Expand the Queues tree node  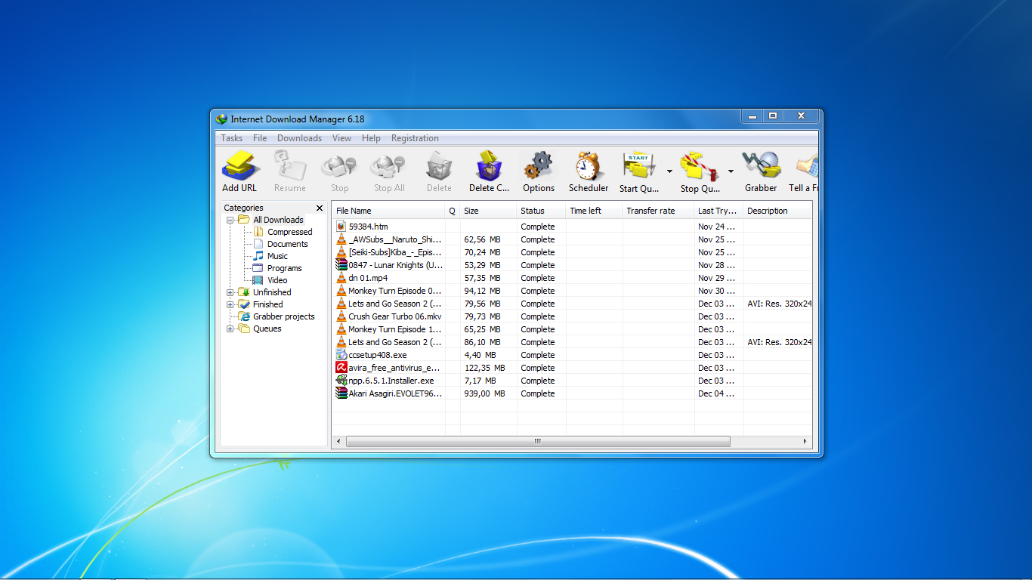230,329
